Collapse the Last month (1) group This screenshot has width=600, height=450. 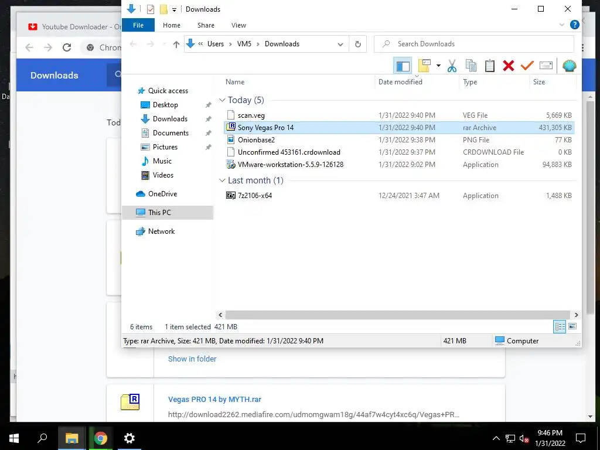(222, 180)
